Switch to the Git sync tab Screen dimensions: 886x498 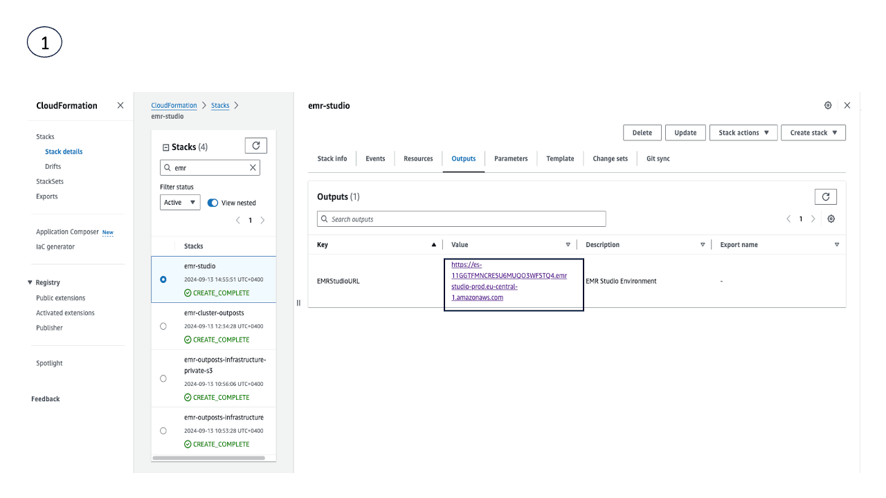658,158
